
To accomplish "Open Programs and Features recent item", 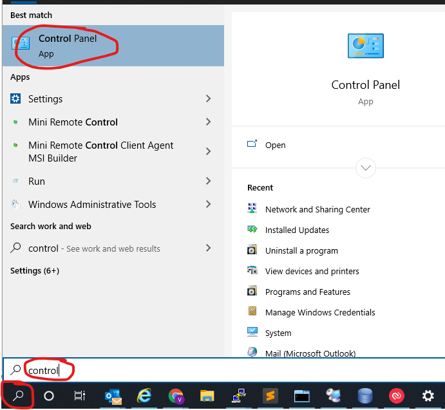I will 308,292.
